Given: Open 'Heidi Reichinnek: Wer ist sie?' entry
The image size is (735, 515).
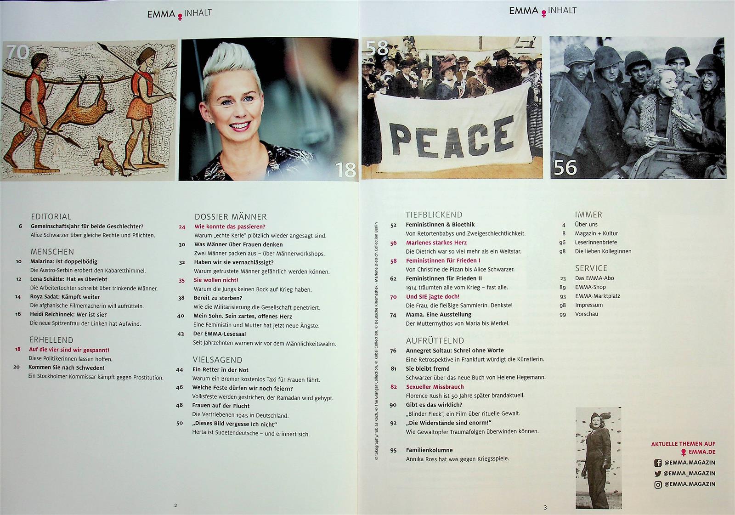Looking at the screenshot, I should tap(68, 315).
